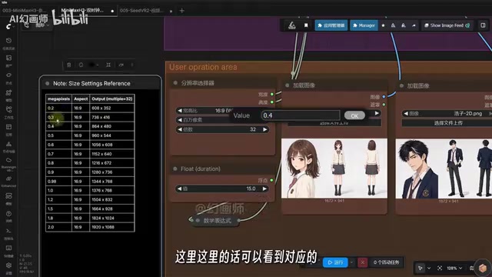Click the Value input field showing 0.4
The height and width of the screenshot is (277, 492).
(301, 115)
